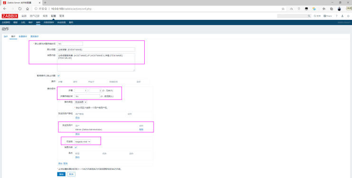Screen dimensions: 352x178
Task: Focus the default operation step duration field
Action: click(70, 44)
